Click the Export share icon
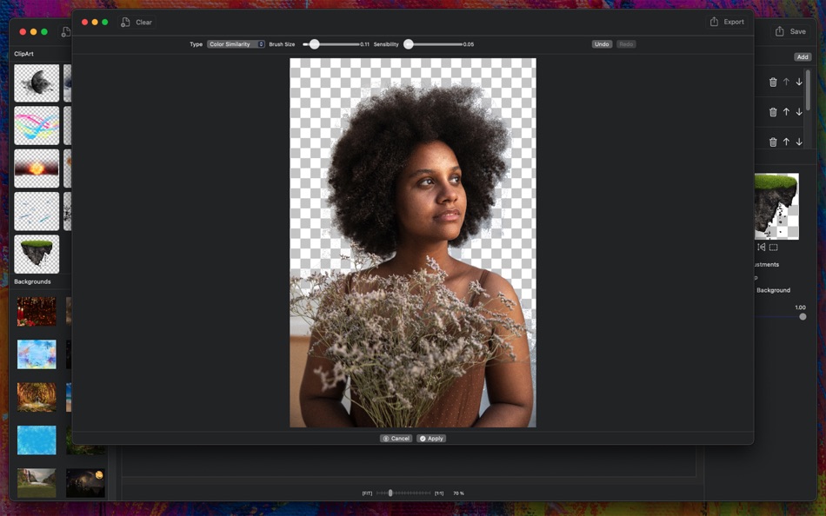The width and height of the screenshot is (826, 516). tap(714, 22)
